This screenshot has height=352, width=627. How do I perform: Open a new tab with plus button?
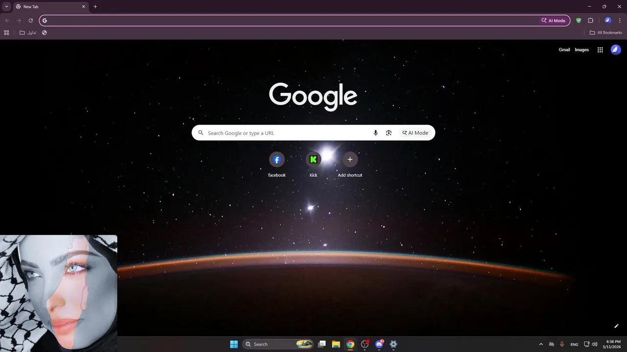click(x=95, y=7)
